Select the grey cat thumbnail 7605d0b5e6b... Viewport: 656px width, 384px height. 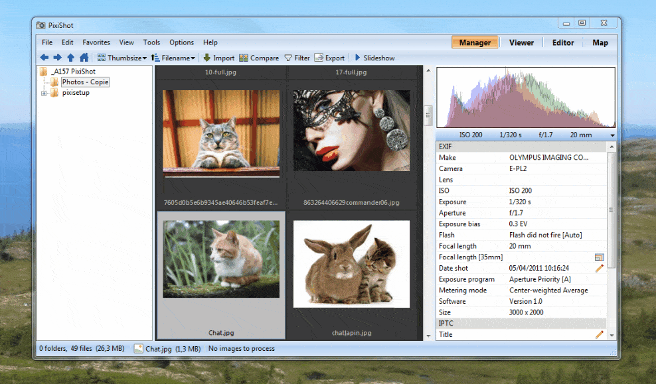coord(221,134)
